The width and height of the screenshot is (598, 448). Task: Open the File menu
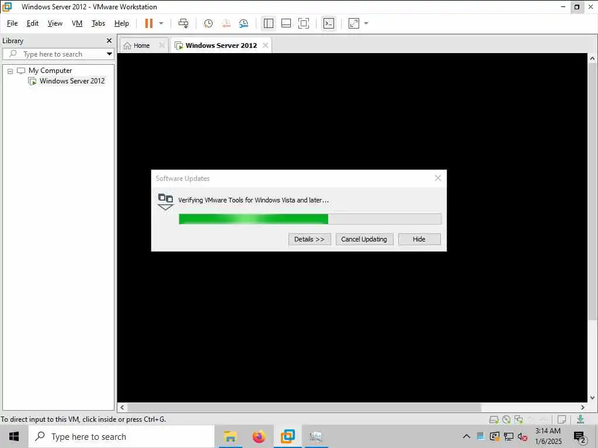[12, 23]
